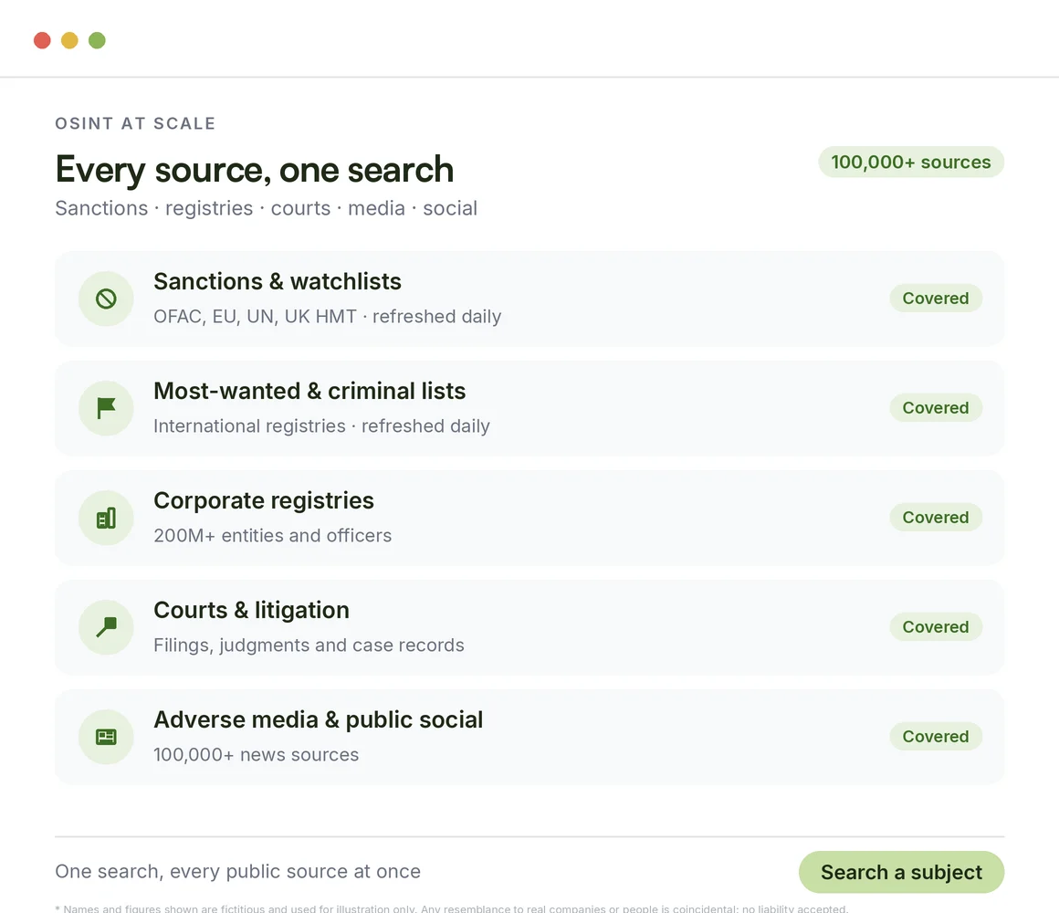Click the Courts & litigation gavel icon
The image size is (1059, 913).
(106, 627)
